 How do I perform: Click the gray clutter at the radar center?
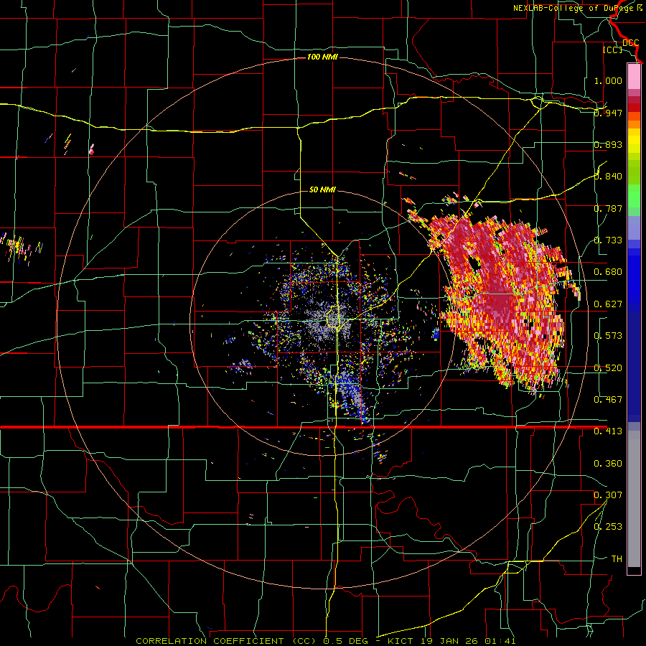(328, 322)
